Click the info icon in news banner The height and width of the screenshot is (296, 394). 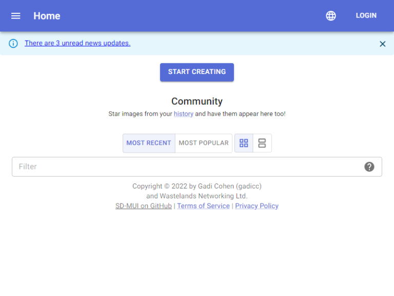[13, 43]
